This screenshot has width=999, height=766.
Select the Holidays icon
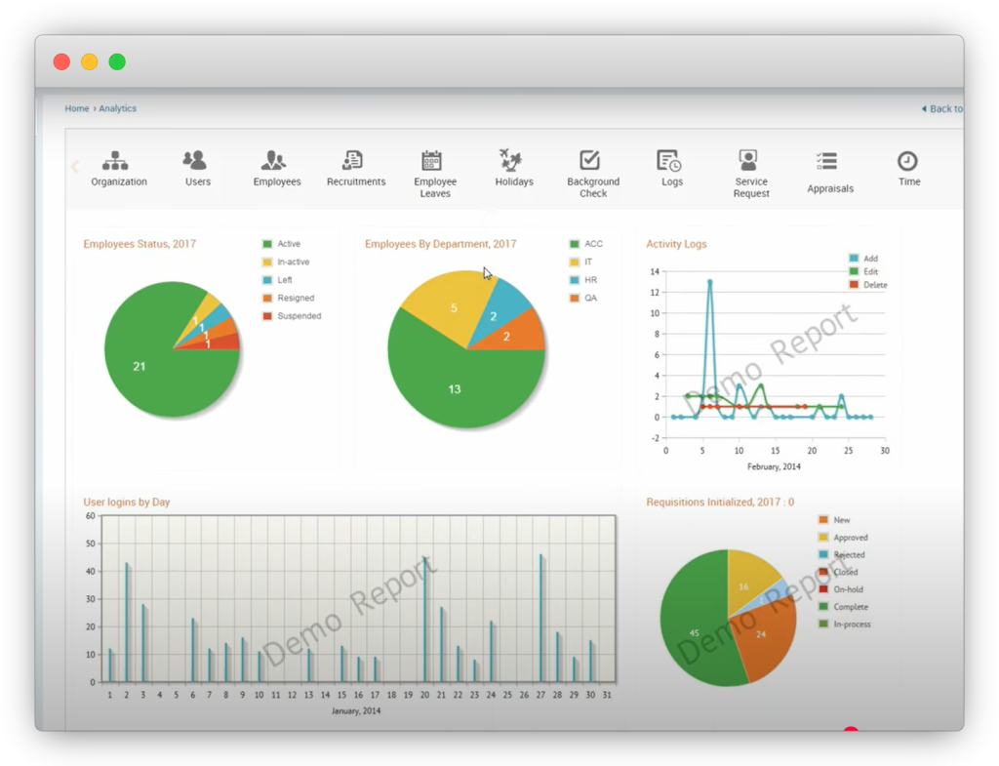[513, 161]
